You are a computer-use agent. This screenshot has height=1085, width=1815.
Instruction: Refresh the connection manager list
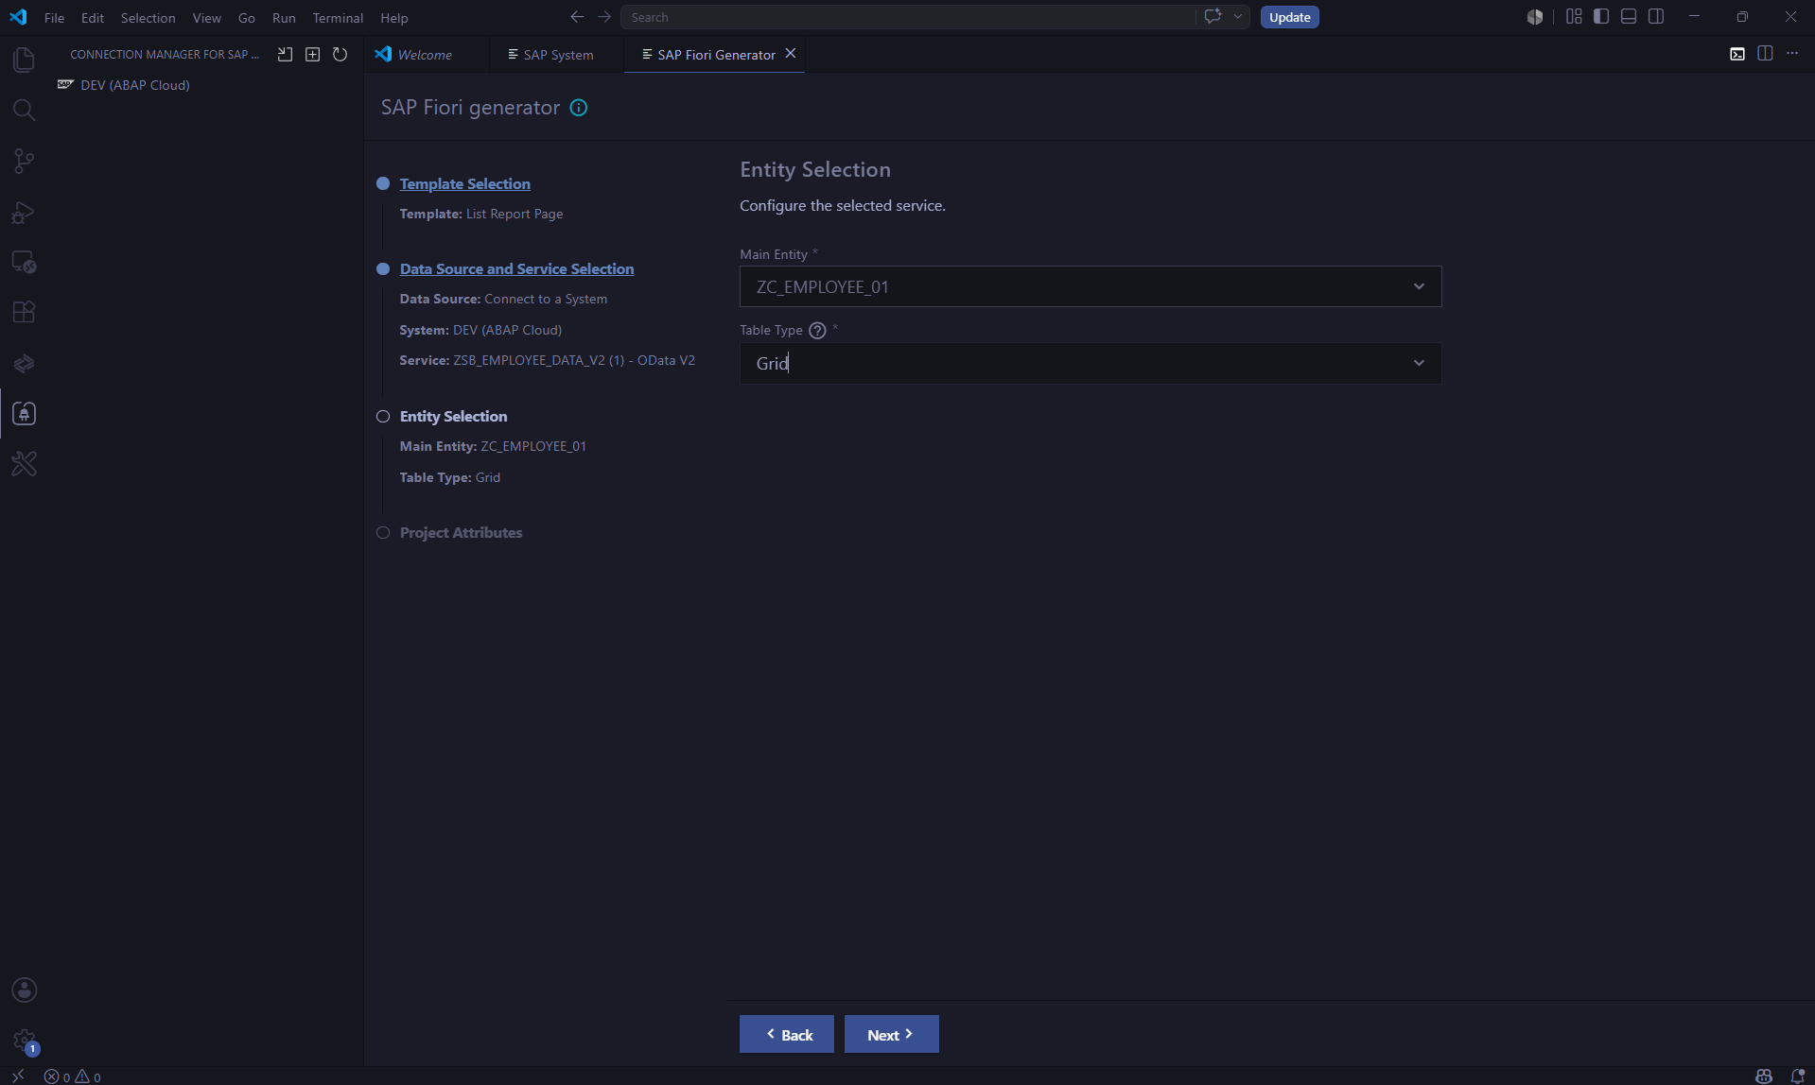tap(340, 55)
